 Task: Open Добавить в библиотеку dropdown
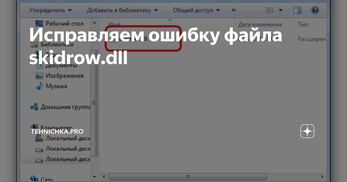click(x=122, y=10)
